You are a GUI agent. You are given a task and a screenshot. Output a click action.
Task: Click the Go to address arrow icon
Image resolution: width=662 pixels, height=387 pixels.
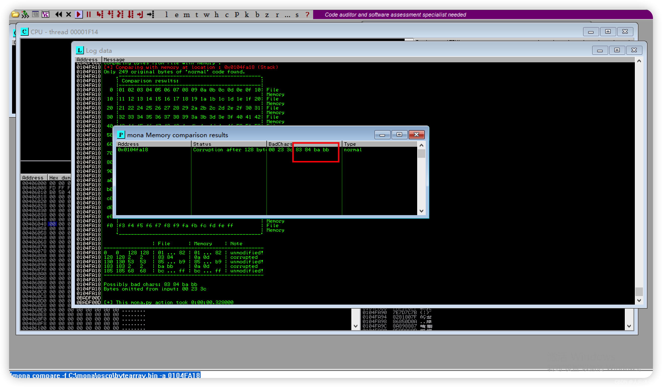(x=151, y=15)
